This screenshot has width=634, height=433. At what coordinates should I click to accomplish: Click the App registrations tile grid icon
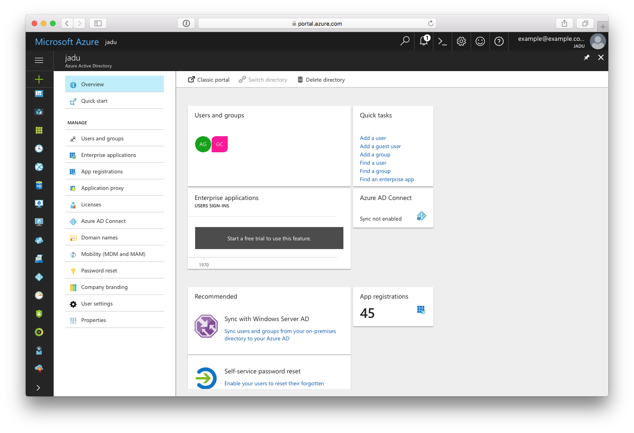pyautogui.click(x=421, y=310)
